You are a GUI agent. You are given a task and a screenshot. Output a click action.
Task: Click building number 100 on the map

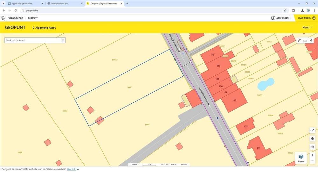[x=245, y=126]
